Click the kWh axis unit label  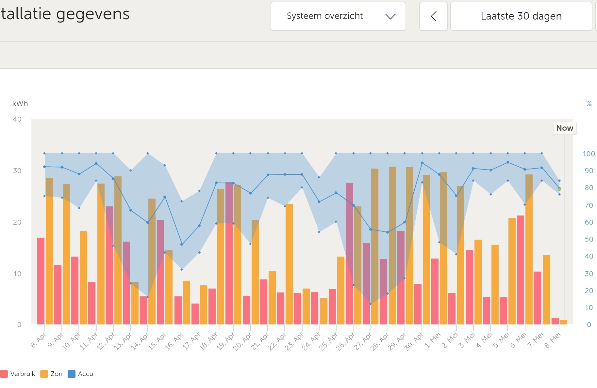coord(20,104)
